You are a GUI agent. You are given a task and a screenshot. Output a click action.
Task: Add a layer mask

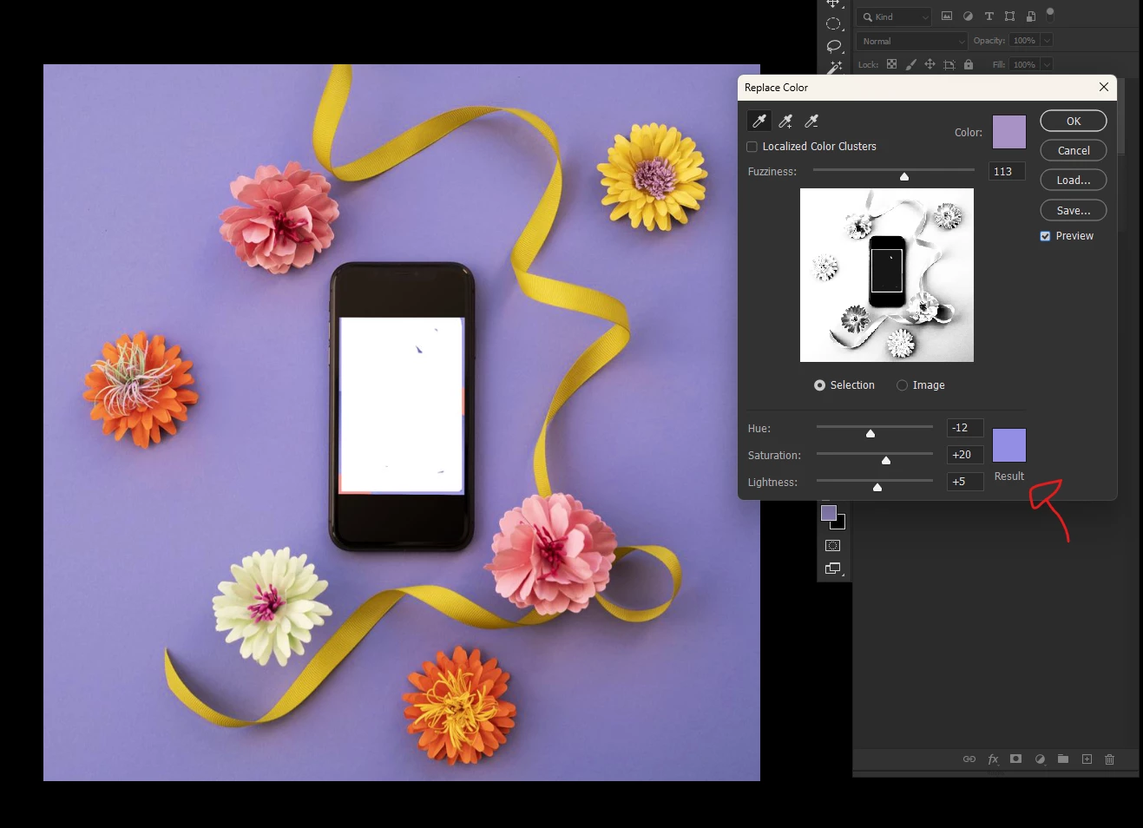pos(1015,759)
